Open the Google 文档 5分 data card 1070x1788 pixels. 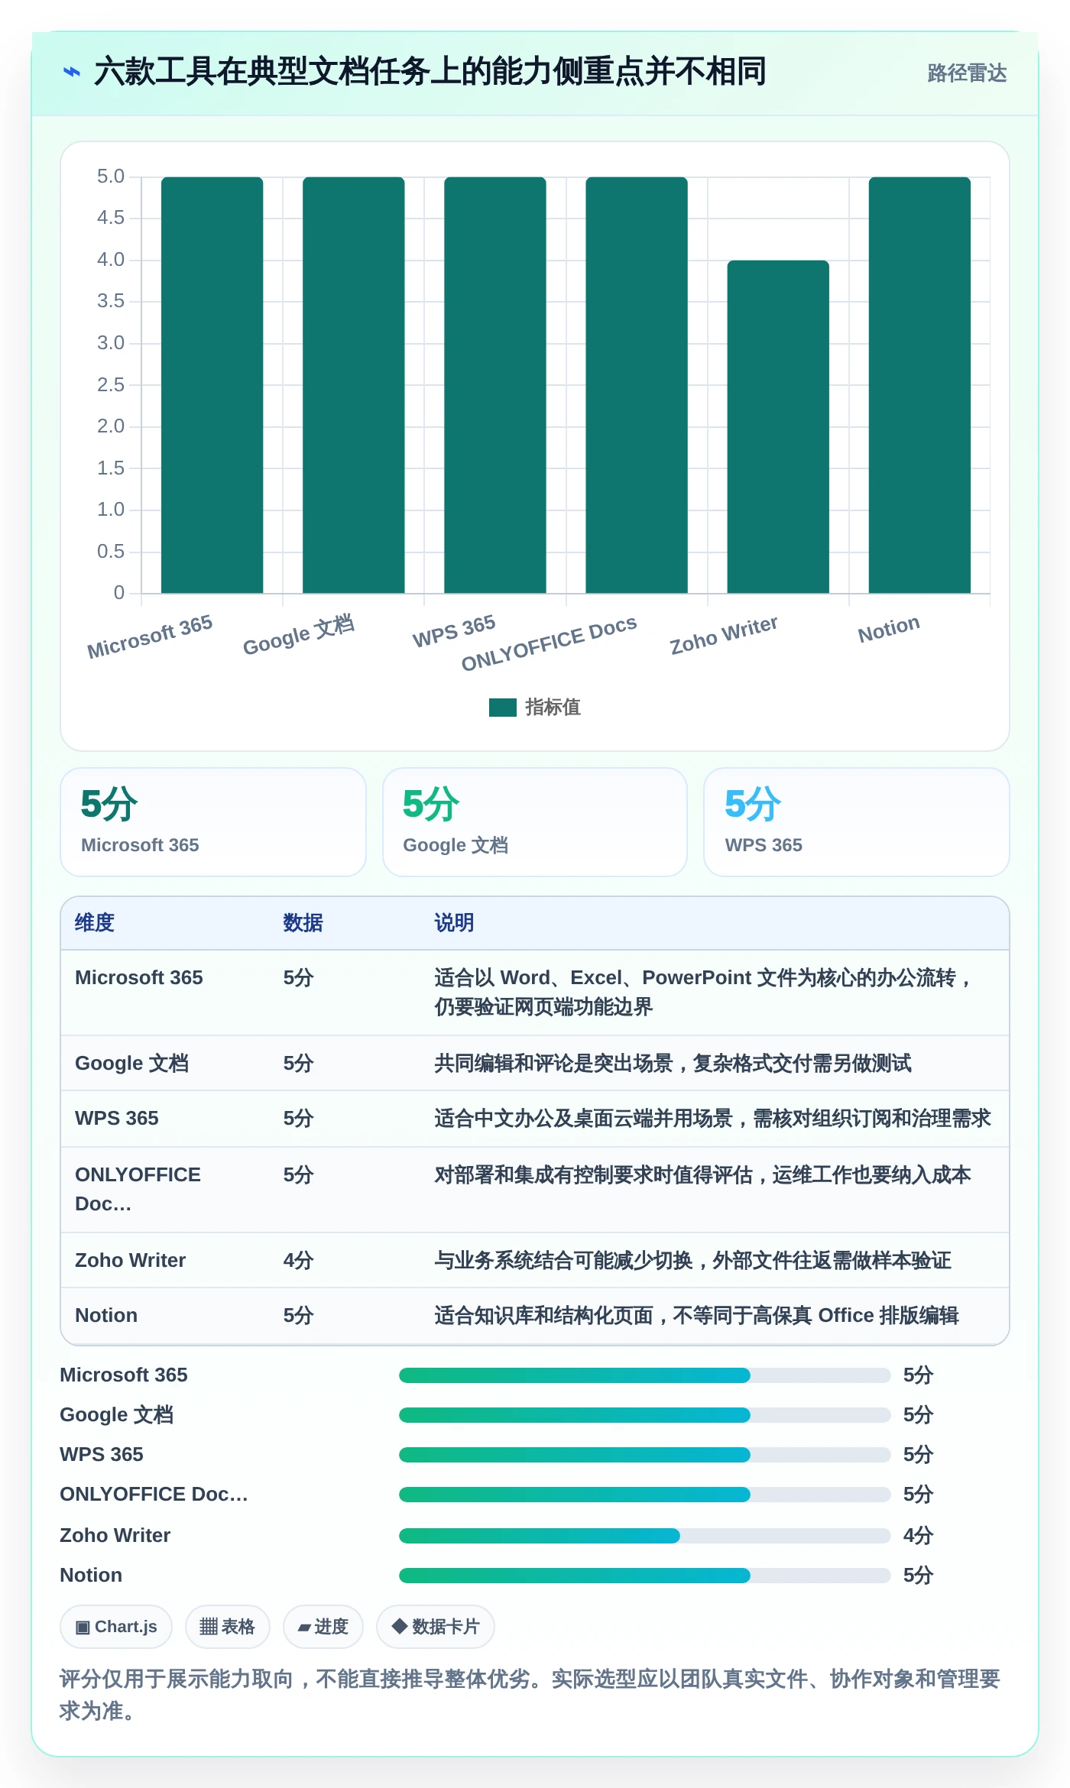[535, 822]
